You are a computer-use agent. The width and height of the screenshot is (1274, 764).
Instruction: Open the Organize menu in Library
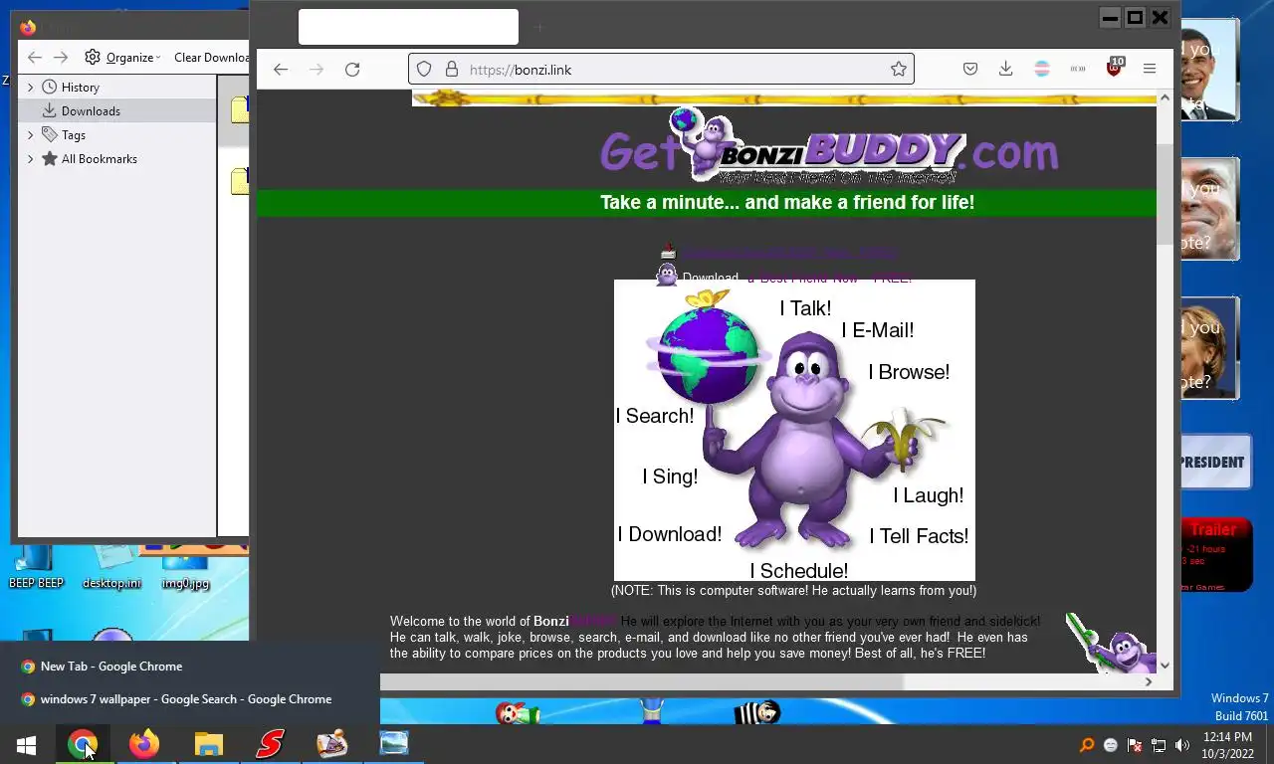[x=122, y=58]
